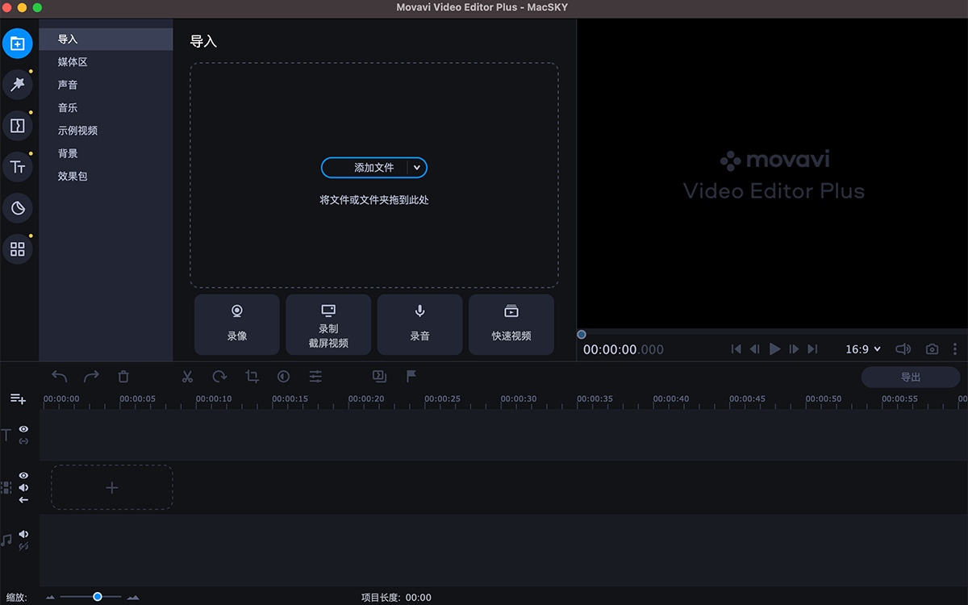Click the Delete trash can icon
968x605 pixels.
(x=123, y=376)
